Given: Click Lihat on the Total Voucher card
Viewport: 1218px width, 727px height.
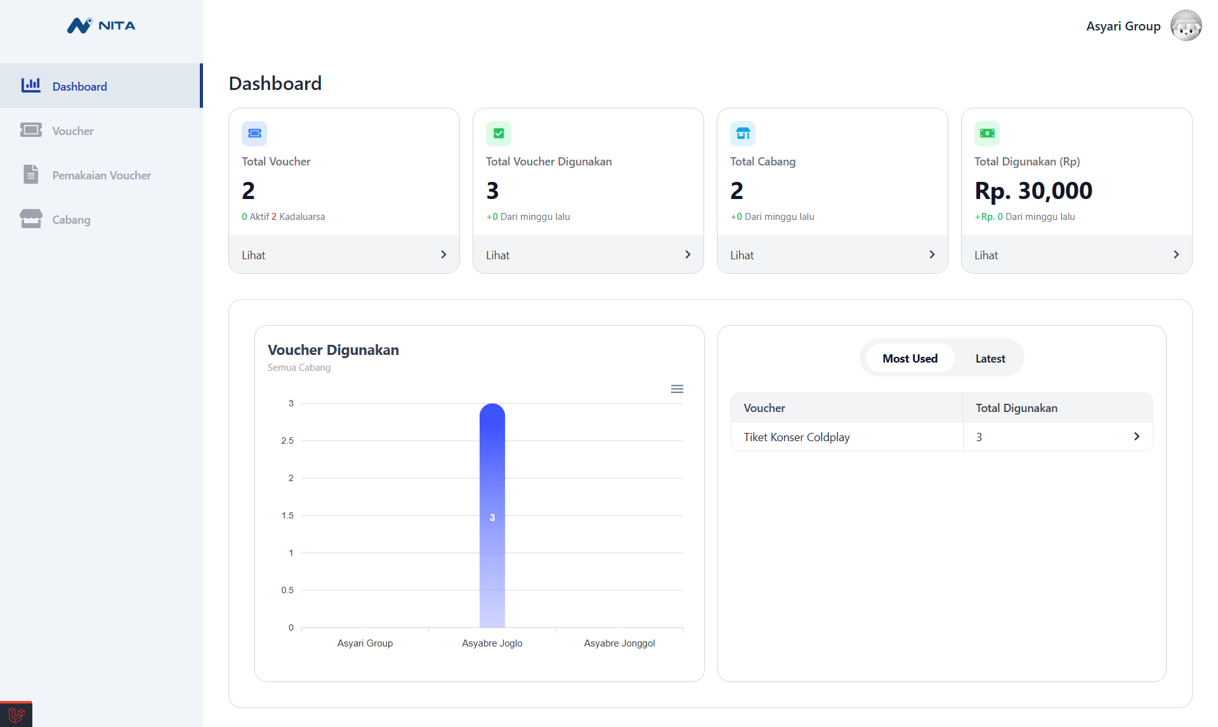Looking at the screenshot, I should click(x=254, y=255).
